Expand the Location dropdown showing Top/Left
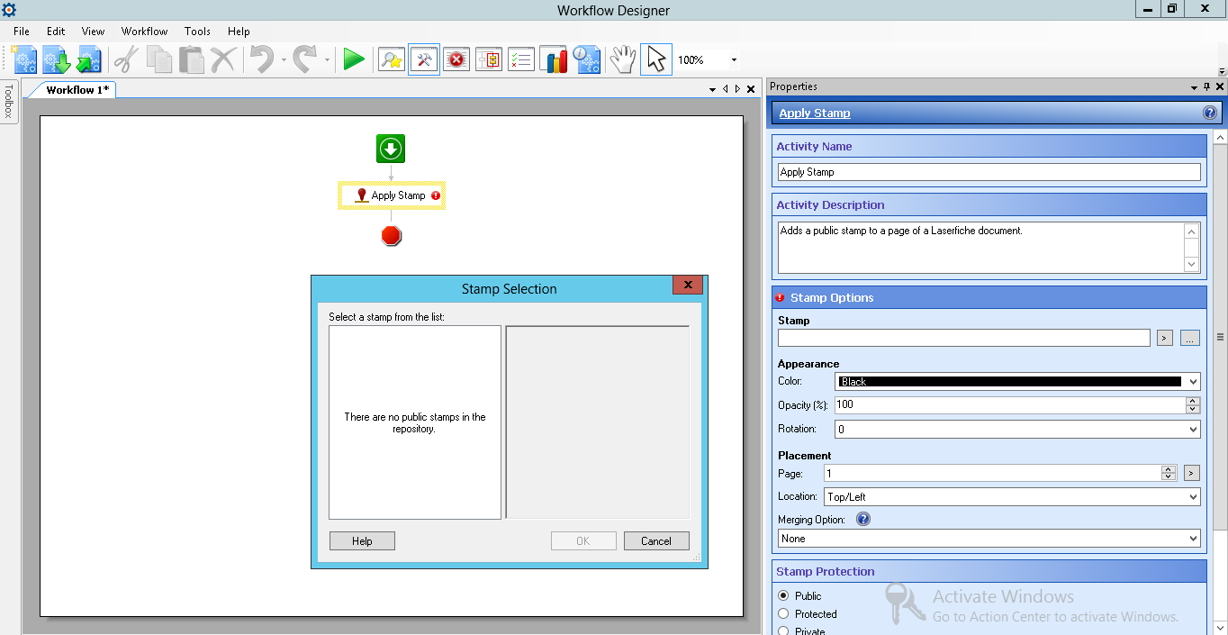Image resolution: width=1228 pixels, height=635 pixels. 1011,497
